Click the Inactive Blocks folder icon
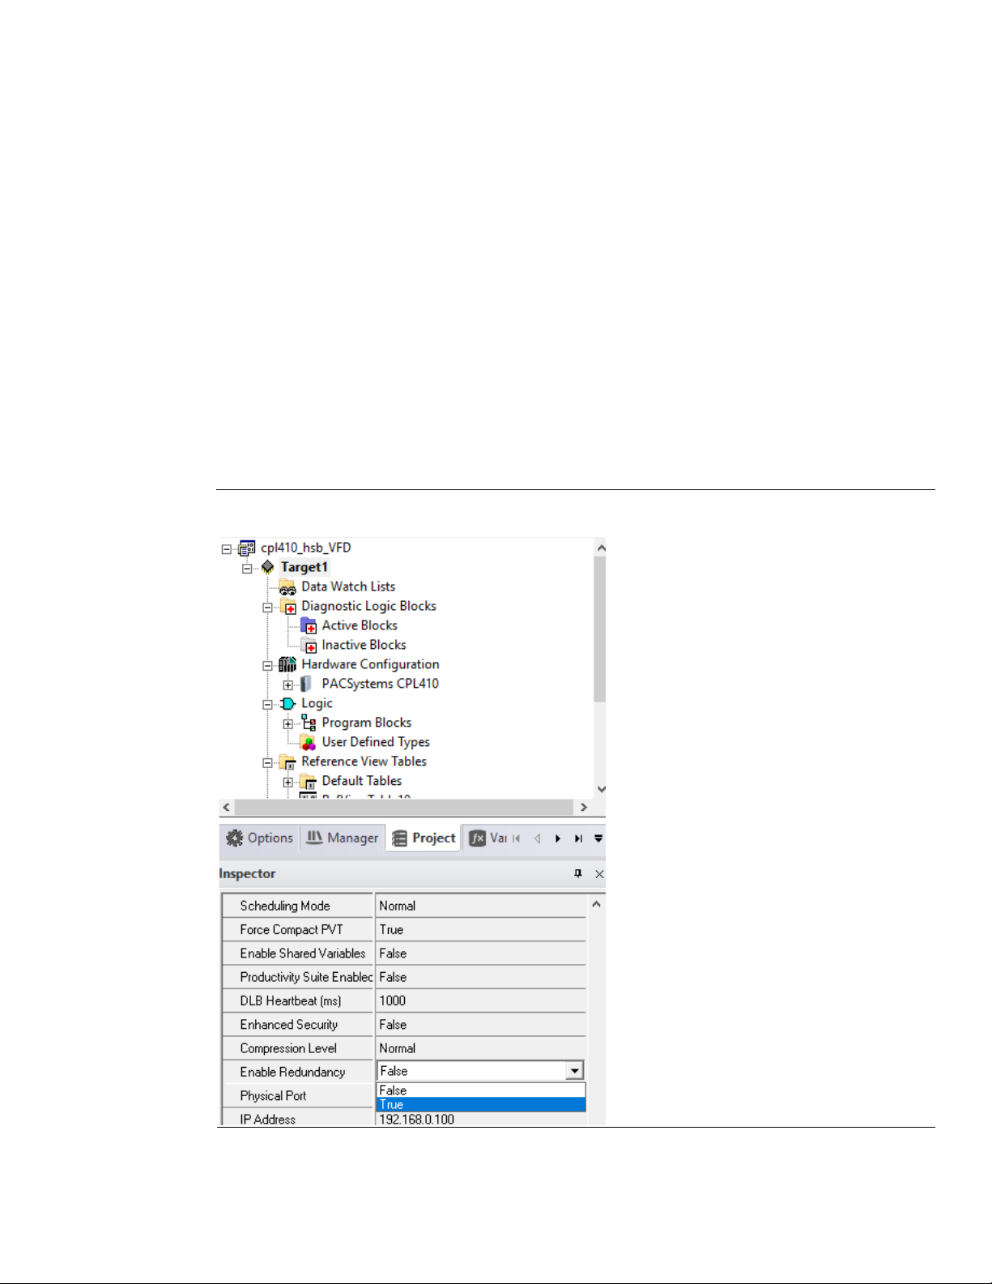Image resolution: width=992 pixels, height=1284 pixels. tap(309, 646)
